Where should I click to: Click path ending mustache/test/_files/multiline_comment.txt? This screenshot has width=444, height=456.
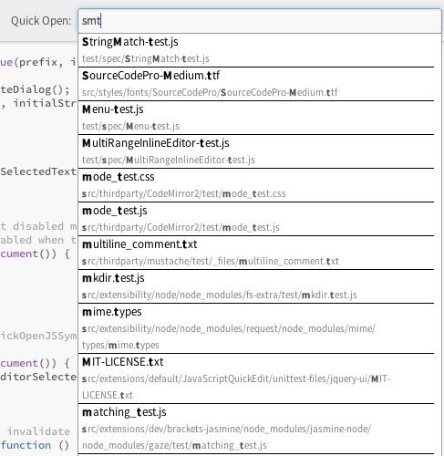pos(211,261)
